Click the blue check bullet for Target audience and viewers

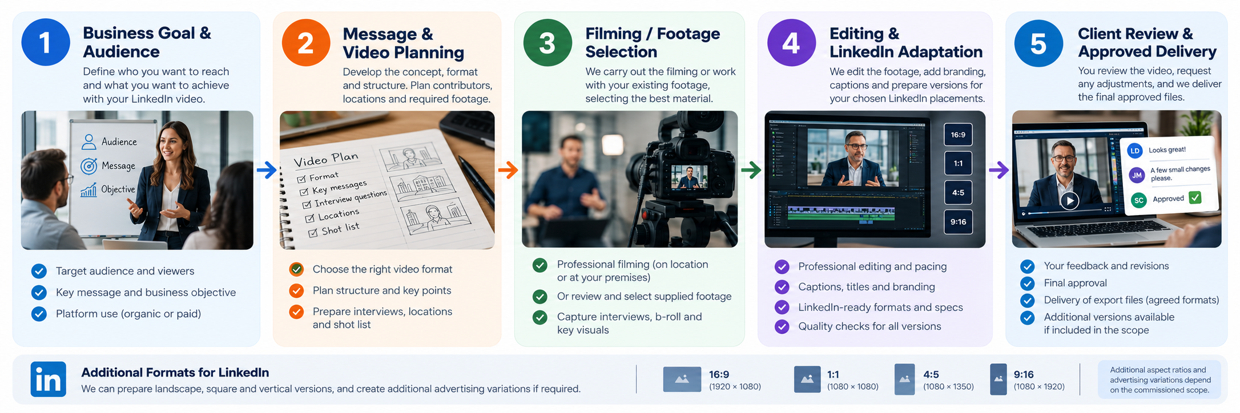pos(39,271)
